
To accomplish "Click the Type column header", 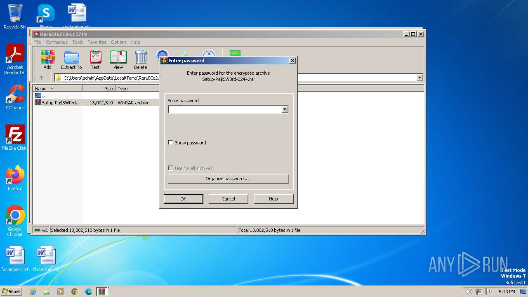I will coord(137,89).
